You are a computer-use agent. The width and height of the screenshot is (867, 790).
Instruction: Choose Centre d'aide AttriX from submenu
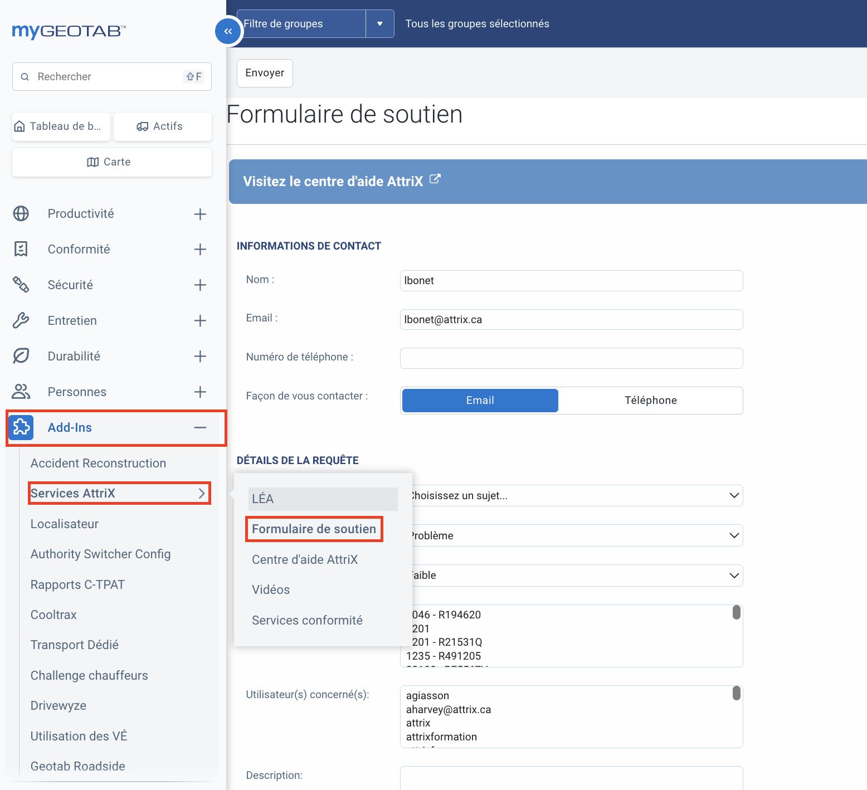click(305, 559)
